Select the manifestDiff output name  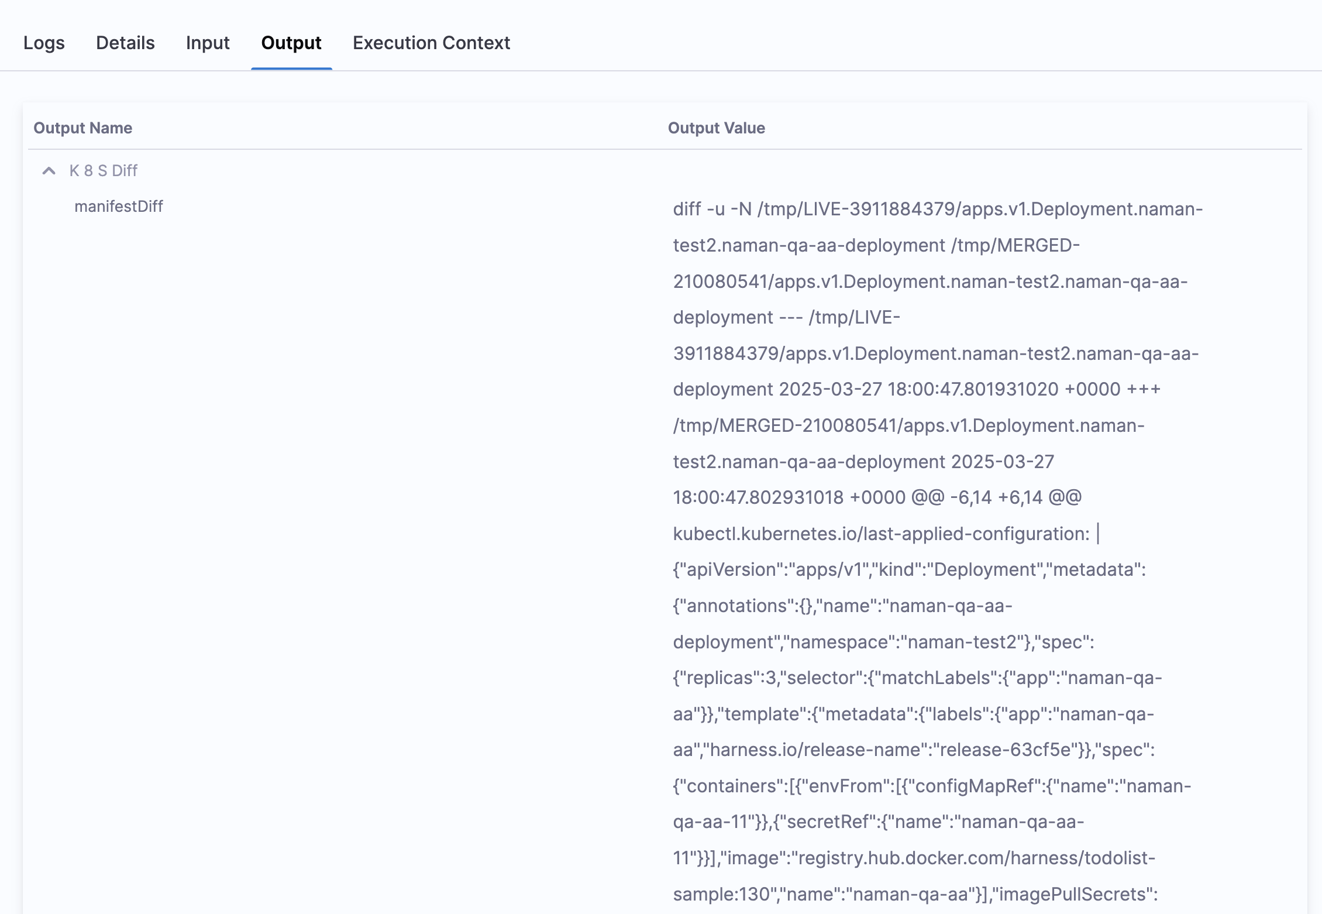[119, 207]
